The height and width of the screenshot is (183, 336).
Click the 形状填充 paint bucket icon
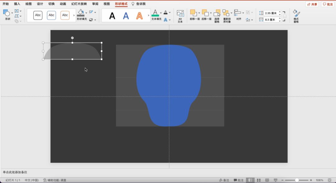81,13
